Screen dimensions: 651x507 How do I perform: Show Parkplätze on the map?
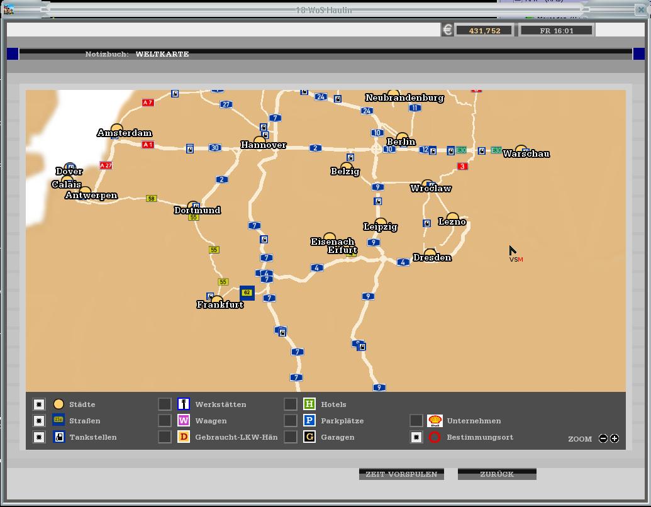tap(291, 421)
